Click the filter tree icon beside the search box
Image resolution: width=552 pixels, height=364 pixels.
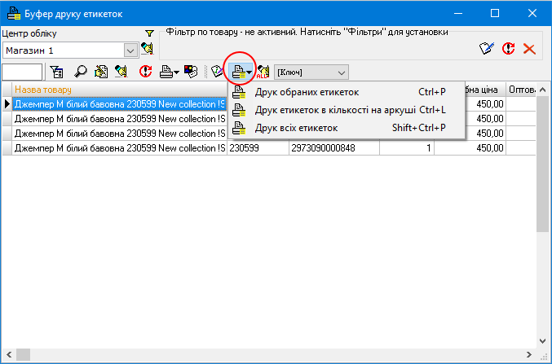(57, 72)
